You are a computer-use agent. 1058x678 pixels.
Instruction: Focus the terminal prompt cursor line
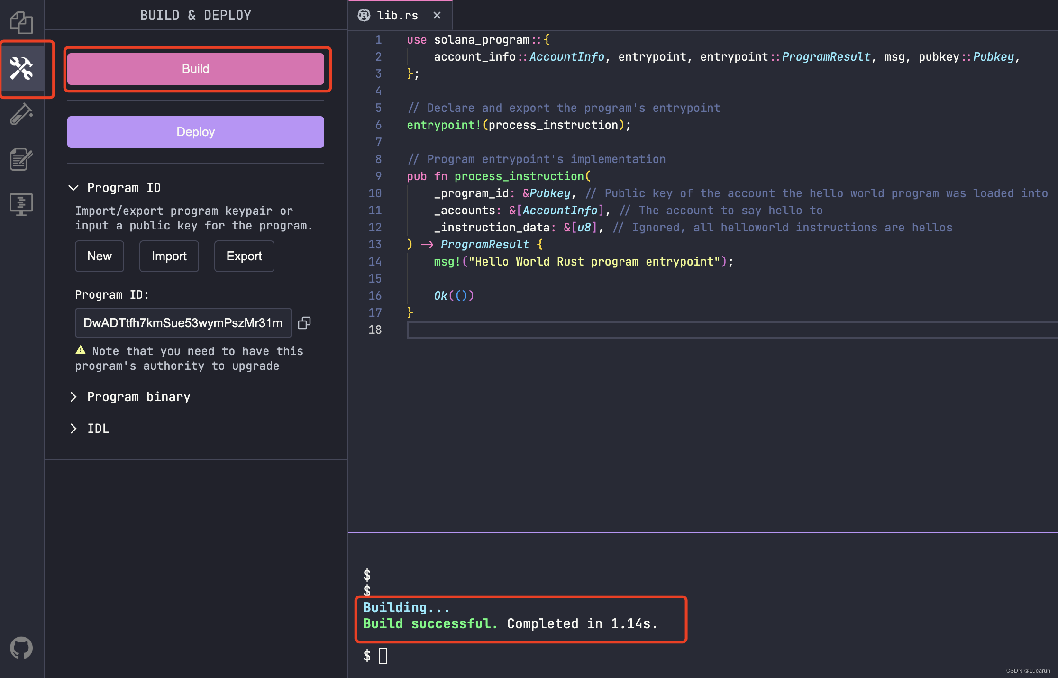pyautogui.click(x=383, y=656)
